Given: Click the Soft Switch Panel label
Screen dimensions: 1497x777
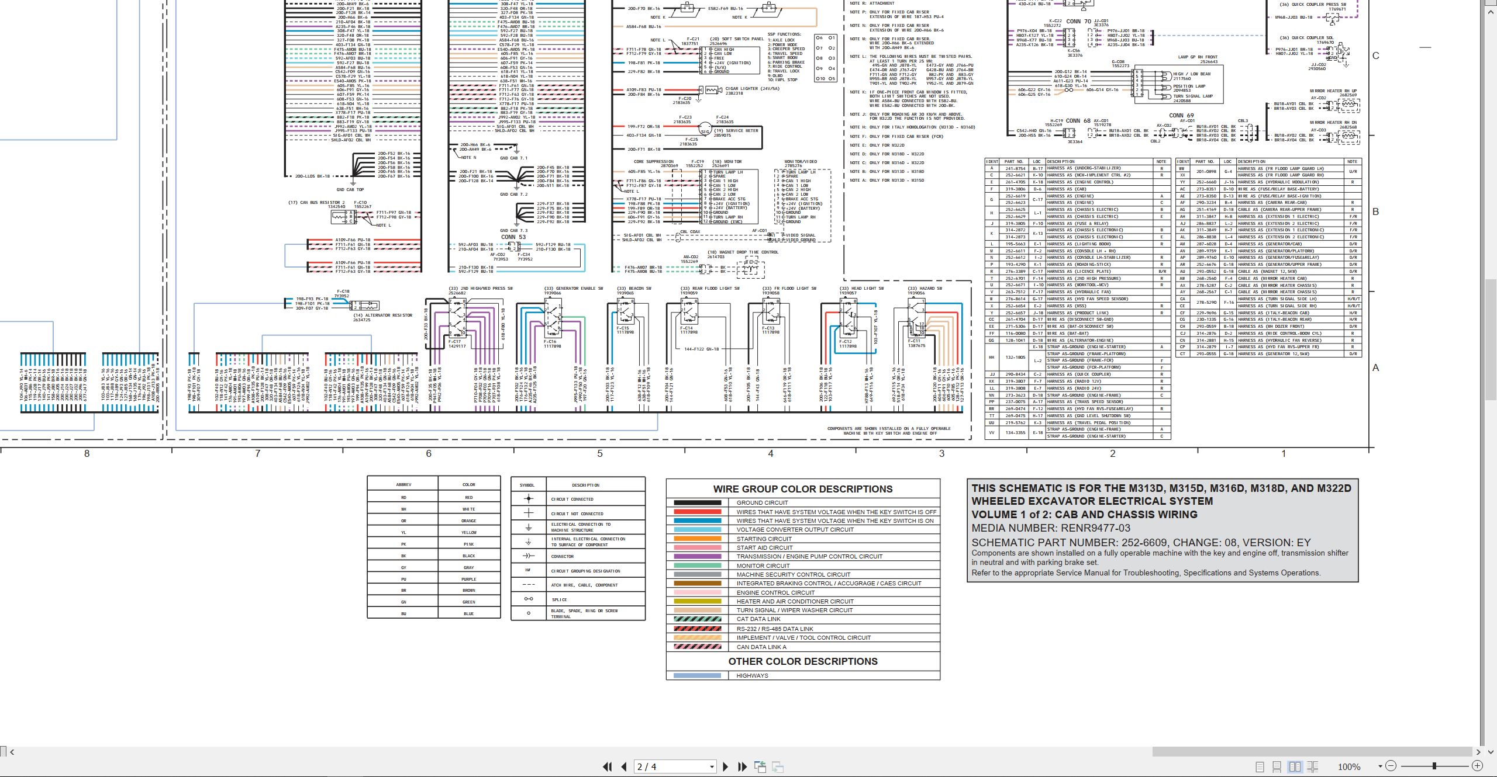Looking at the screenshot, I should click(x=737, y=39).
